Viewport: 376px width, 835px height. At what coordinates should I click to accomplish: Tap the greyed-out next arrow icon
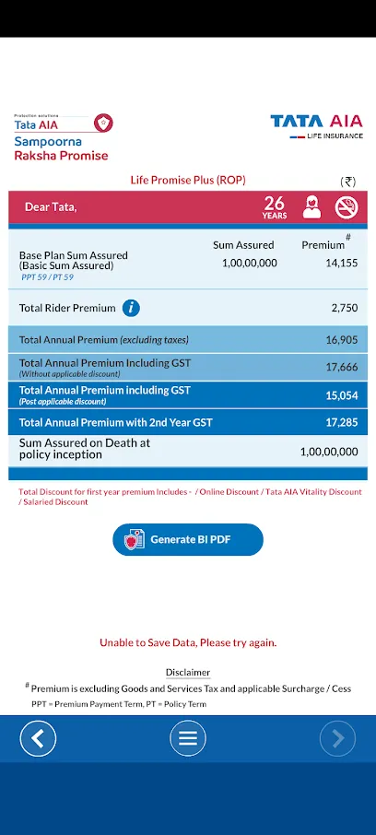337,738
